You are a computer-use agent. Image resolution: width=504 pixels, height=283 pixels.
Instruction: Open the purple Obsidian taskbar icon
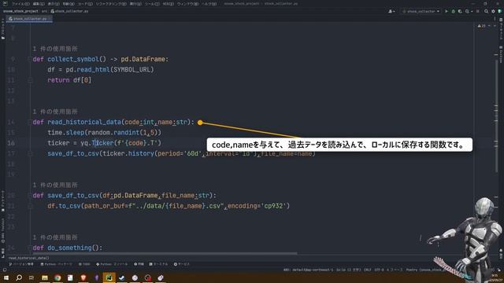(x=96, y=277)
